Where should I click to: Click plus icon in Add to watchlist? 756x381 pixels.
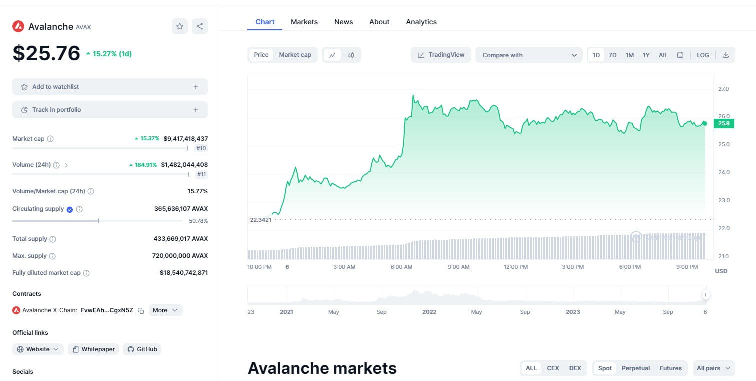[x=196, y=87]
